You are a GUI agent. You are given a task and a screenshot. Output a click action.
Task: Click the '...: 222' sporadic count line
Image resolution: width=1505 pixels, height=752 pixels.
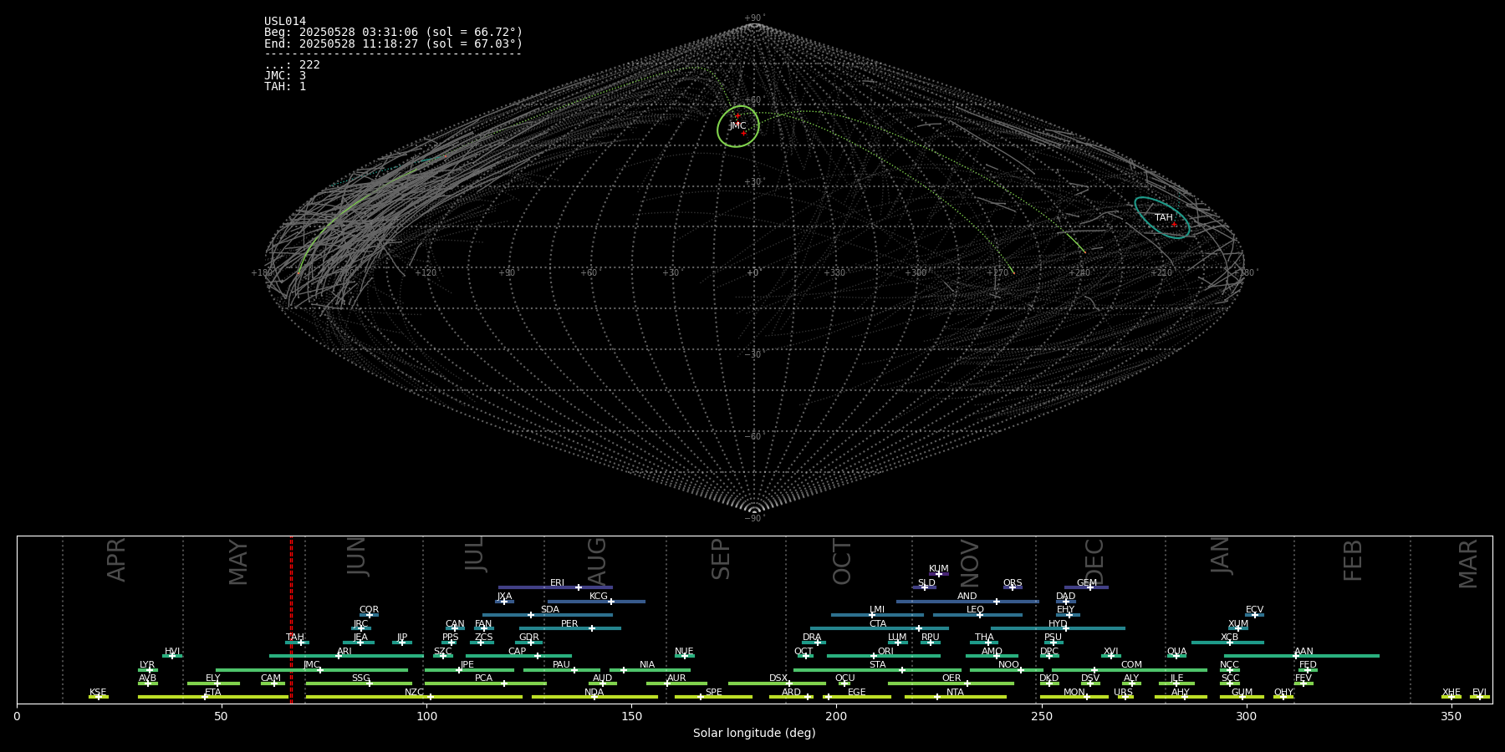point(292,65)
